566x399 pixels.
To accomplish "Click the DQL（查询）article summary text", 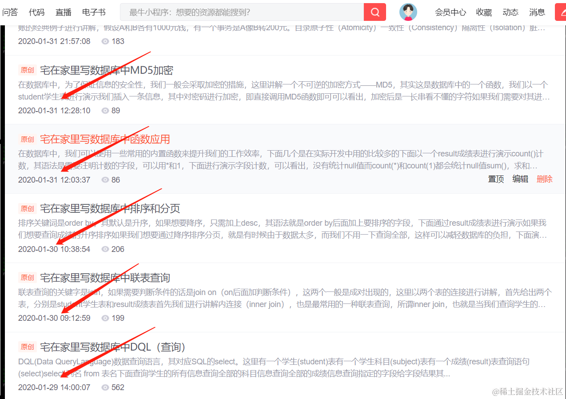I will [x=274, y=367].
